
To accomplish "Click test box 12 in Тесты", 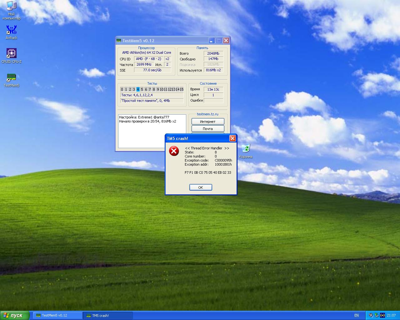I will tap(170, 89).
